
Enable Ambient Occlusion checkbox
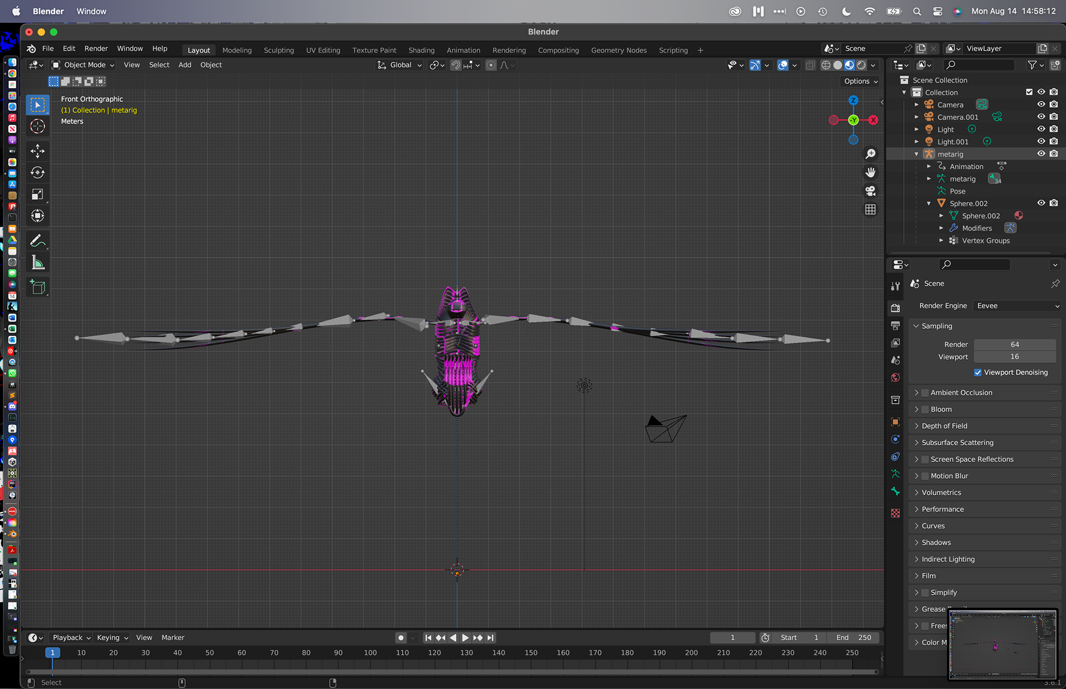(925, 393)
